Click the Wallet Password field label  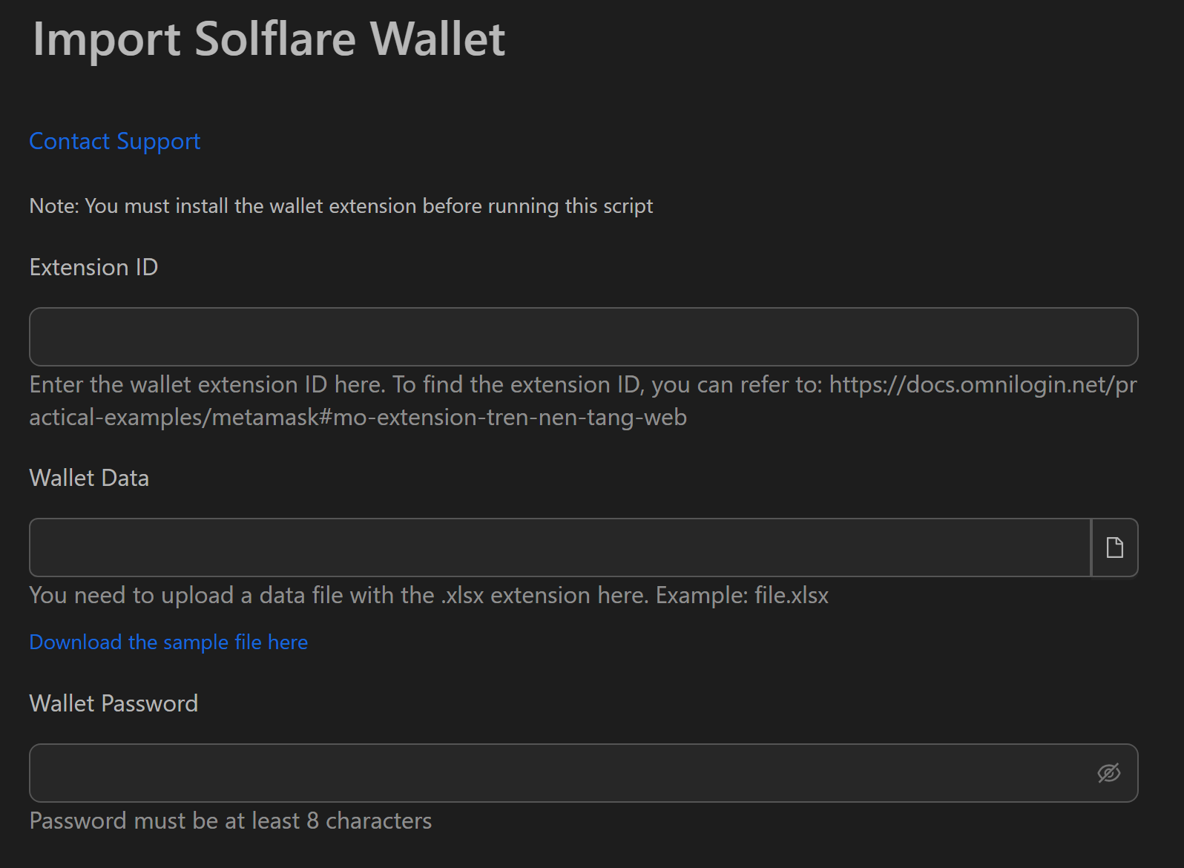pyautogui.click(x=114, y=703)
